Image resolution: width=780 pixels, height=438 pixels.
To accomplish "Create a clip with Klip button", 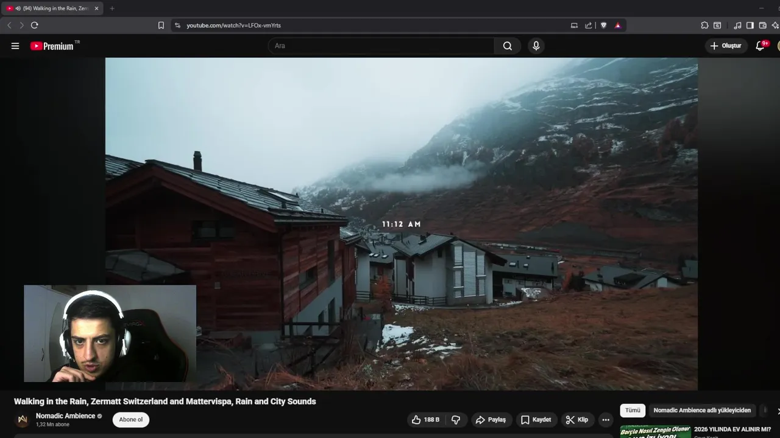I will point(576,420).
